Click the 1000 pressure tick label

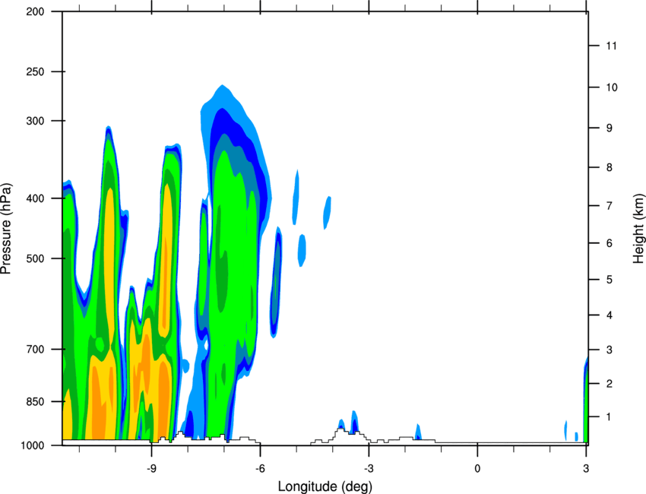point(33,445)
